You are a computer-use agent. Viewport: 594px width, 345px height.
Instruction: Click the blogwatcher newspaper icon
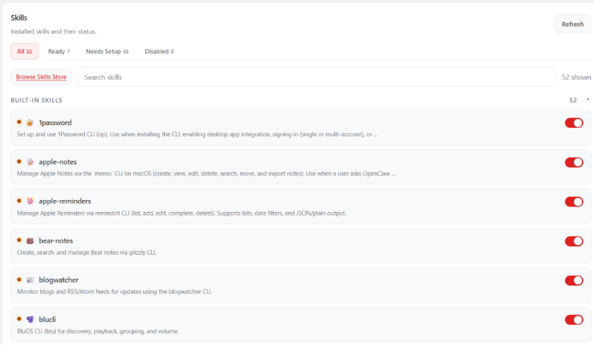(30, 280)
